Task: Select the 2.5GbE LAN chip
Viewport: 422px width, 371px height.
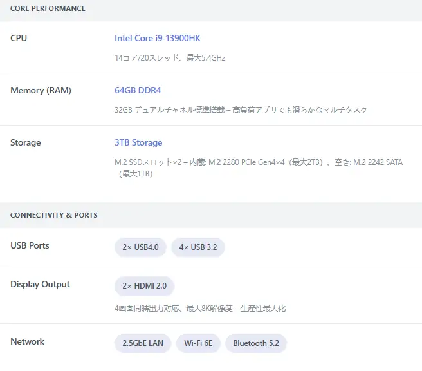Action: tap(143, 343)
